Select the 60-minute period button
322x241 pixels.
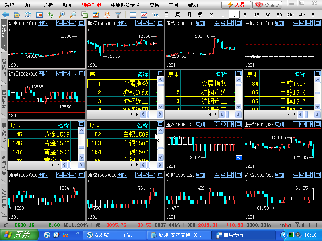tap(279, 14)
